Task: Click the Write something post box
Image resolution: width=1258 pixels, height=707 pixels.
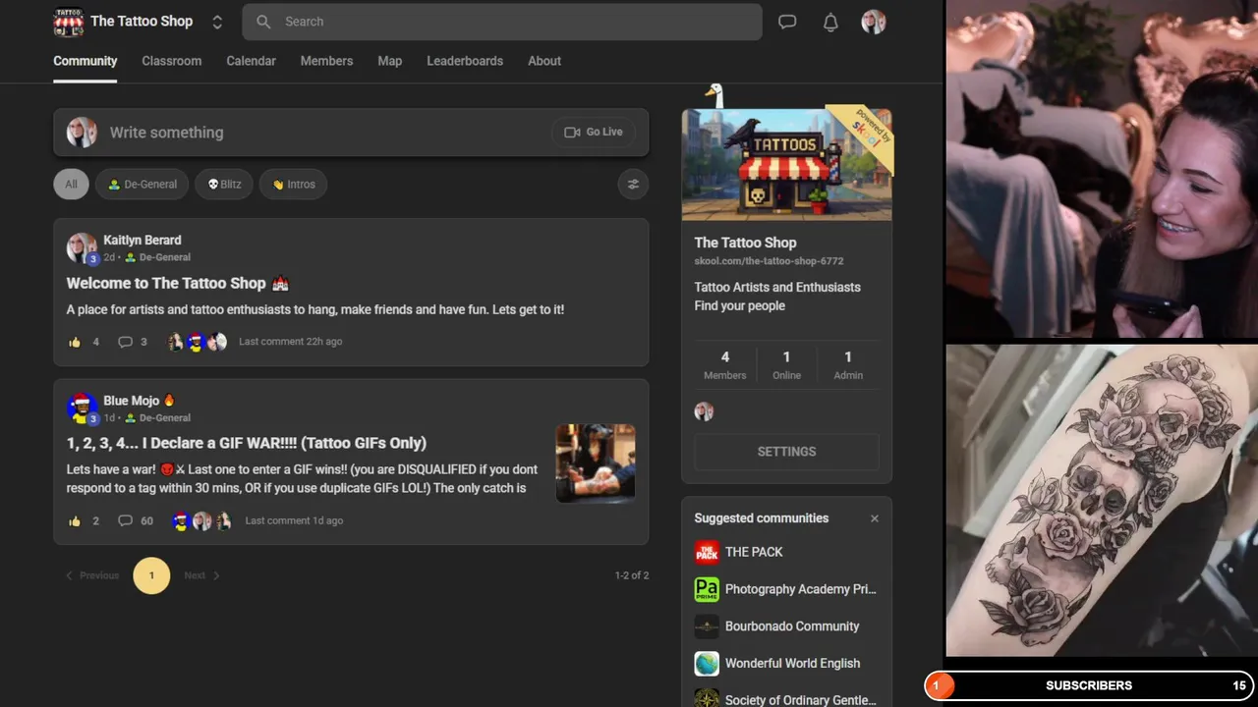Action: [x=351, y=133]
